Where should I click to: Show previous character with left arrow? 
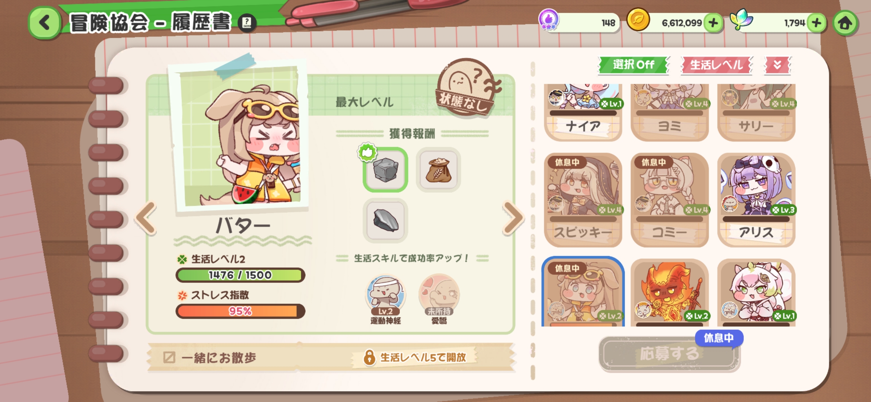(146, 218)
